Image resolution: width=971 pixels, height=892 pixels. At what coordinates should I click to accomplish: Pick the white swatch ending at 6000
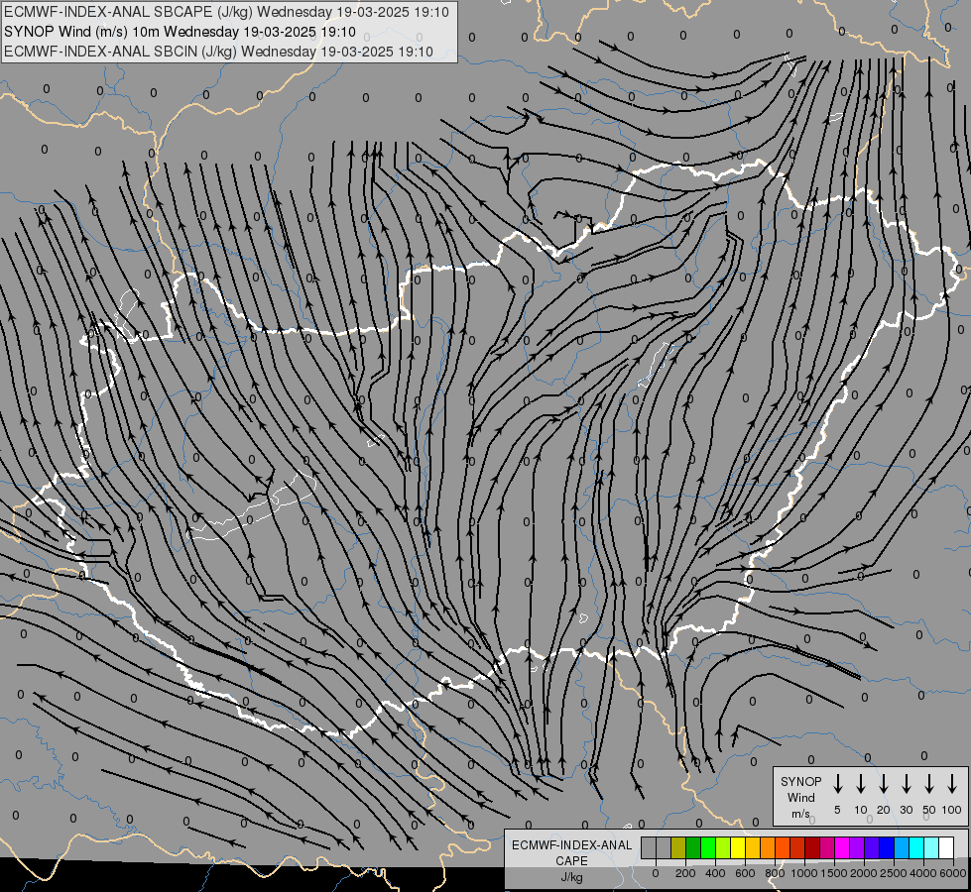point(947,847)
